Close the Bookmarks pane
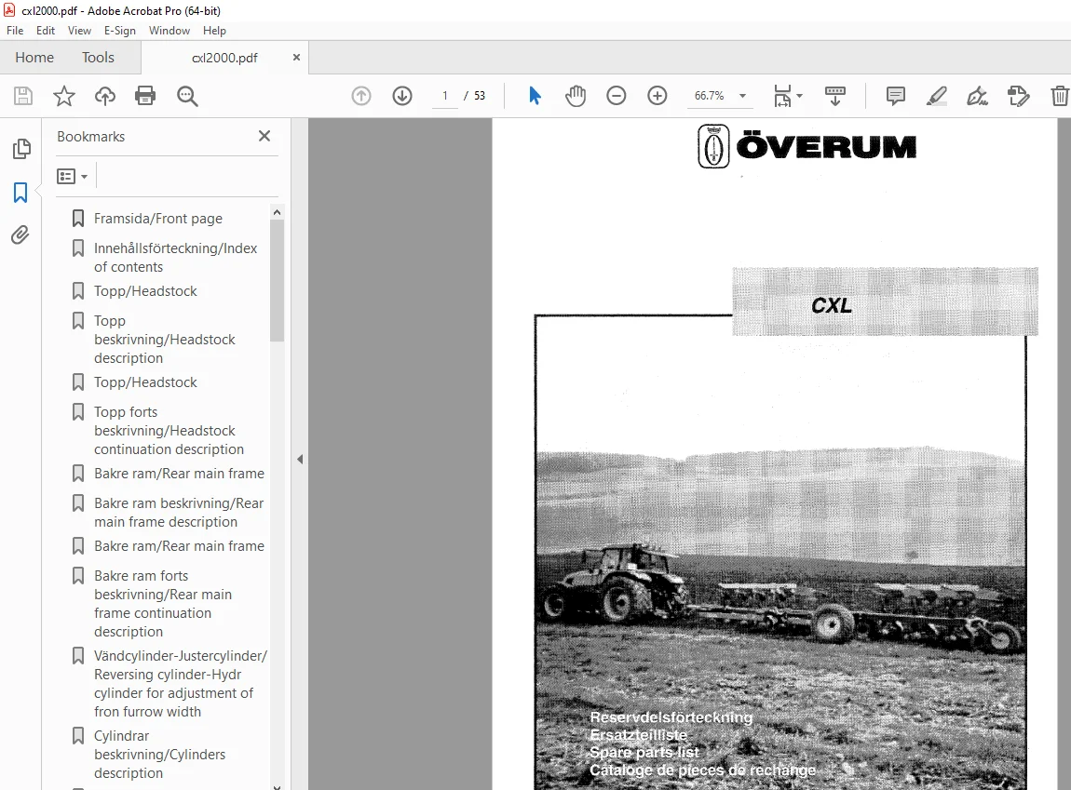The image size is (1071, 790). pos(264,136)
